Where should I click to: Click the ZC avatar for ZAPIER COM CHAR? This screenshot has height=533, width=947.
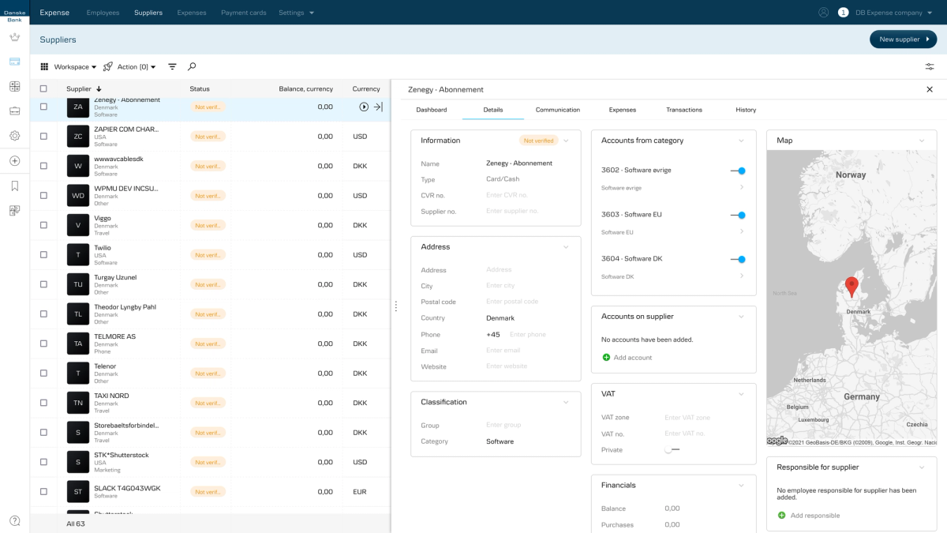(78, 137)
